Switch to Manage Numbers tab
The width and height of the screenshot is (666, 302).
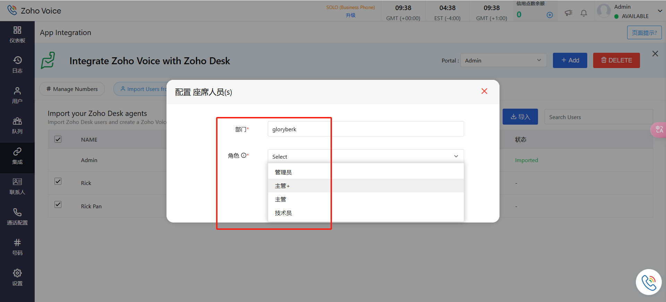(72, 89)
